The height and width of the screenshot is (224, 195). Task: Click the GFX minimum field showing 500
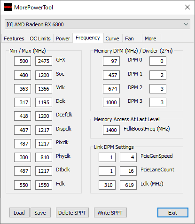pyautogui.click(x=23, y=61)
